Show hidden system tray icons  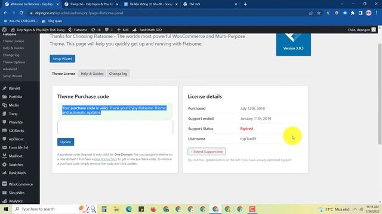(355, 209)
